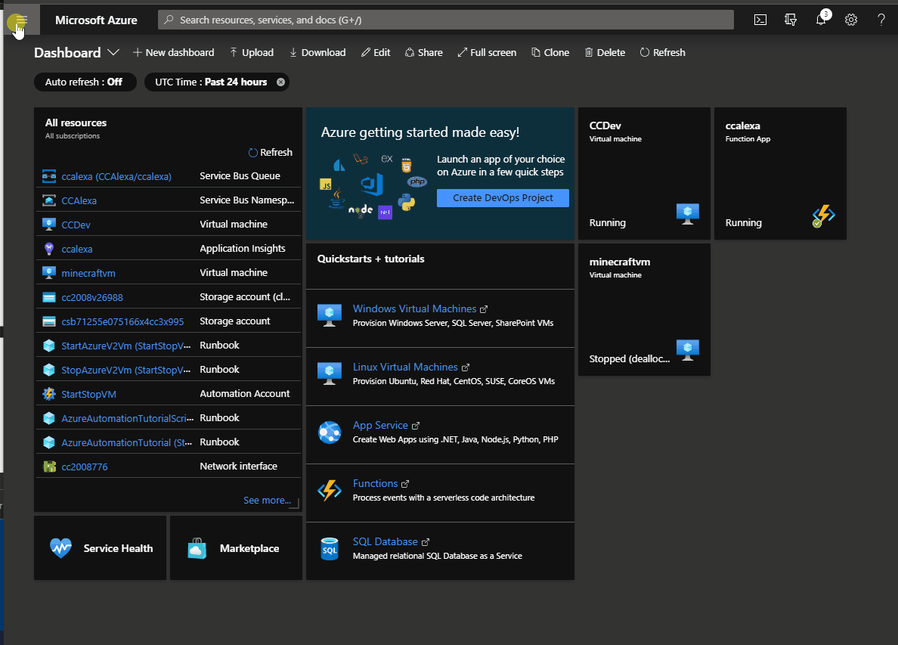Click the minecraftvm VM icon in resource list
The image size is (898, 645).
pos(49,273)
